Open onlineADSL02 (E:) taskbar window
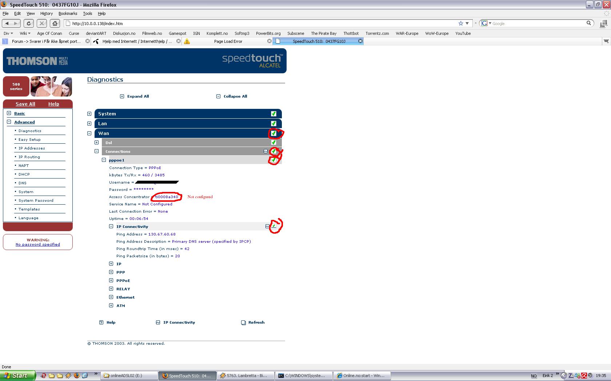Screen dimensions: 611x381 pyautogui.click(x=129, y=376)
